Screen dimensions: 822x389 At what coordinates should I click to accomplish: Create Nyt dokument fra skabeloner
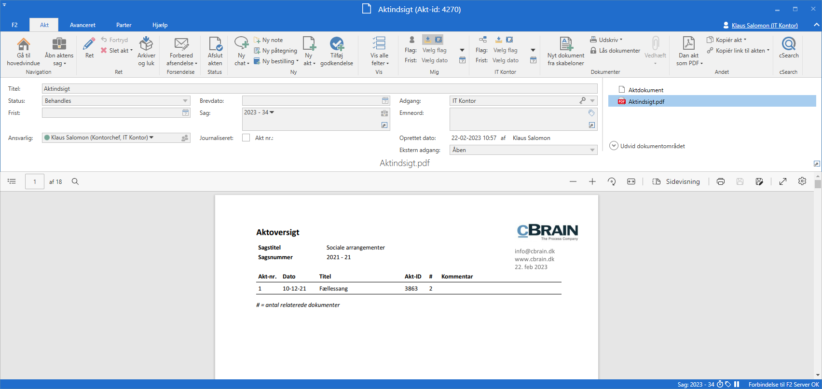[x=566, y=51]
